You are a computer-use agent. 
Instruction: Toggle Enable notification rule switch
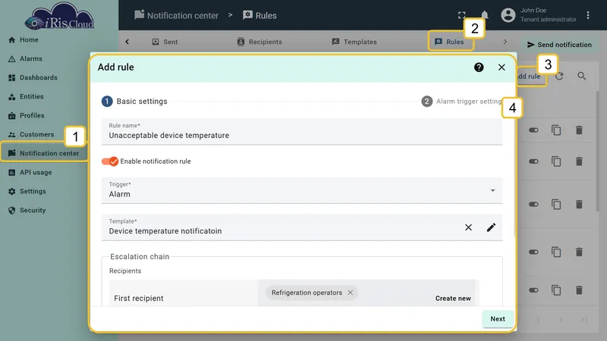click(x=110, y=161)
